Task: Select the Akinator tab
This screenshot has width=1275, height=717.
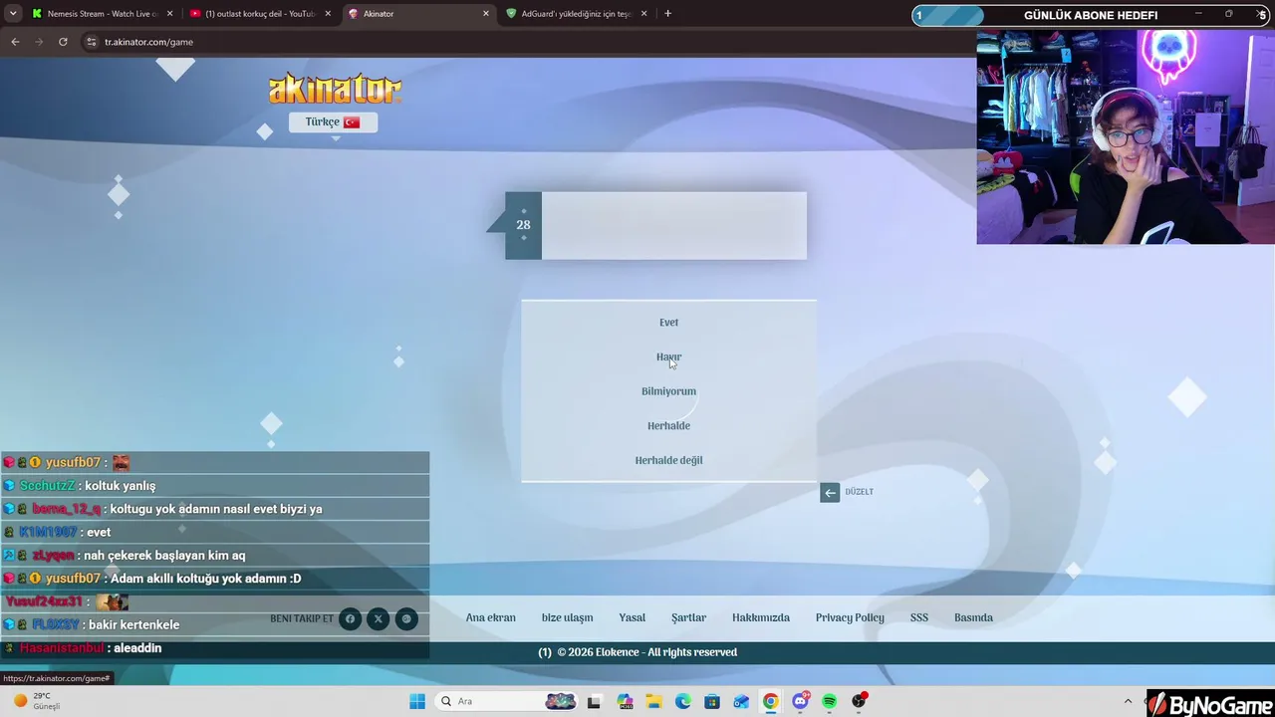Action: pyautogui.click(x=418, y=14)
